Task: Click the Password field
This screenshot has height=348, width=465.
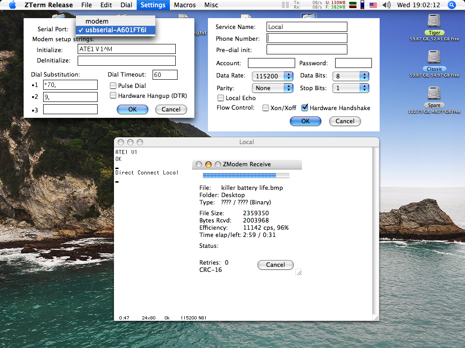Action: click(x=353, y=63)
